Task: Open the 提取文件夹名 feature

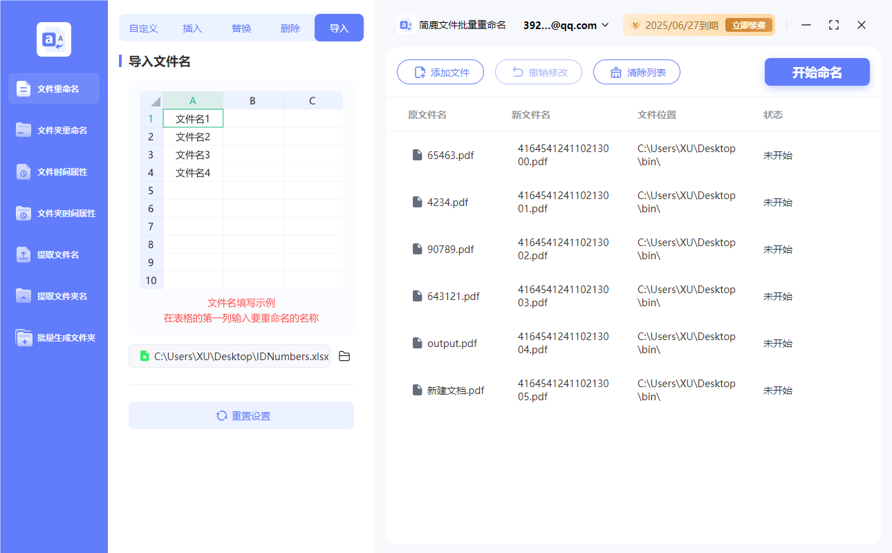Action: [53, 296]
